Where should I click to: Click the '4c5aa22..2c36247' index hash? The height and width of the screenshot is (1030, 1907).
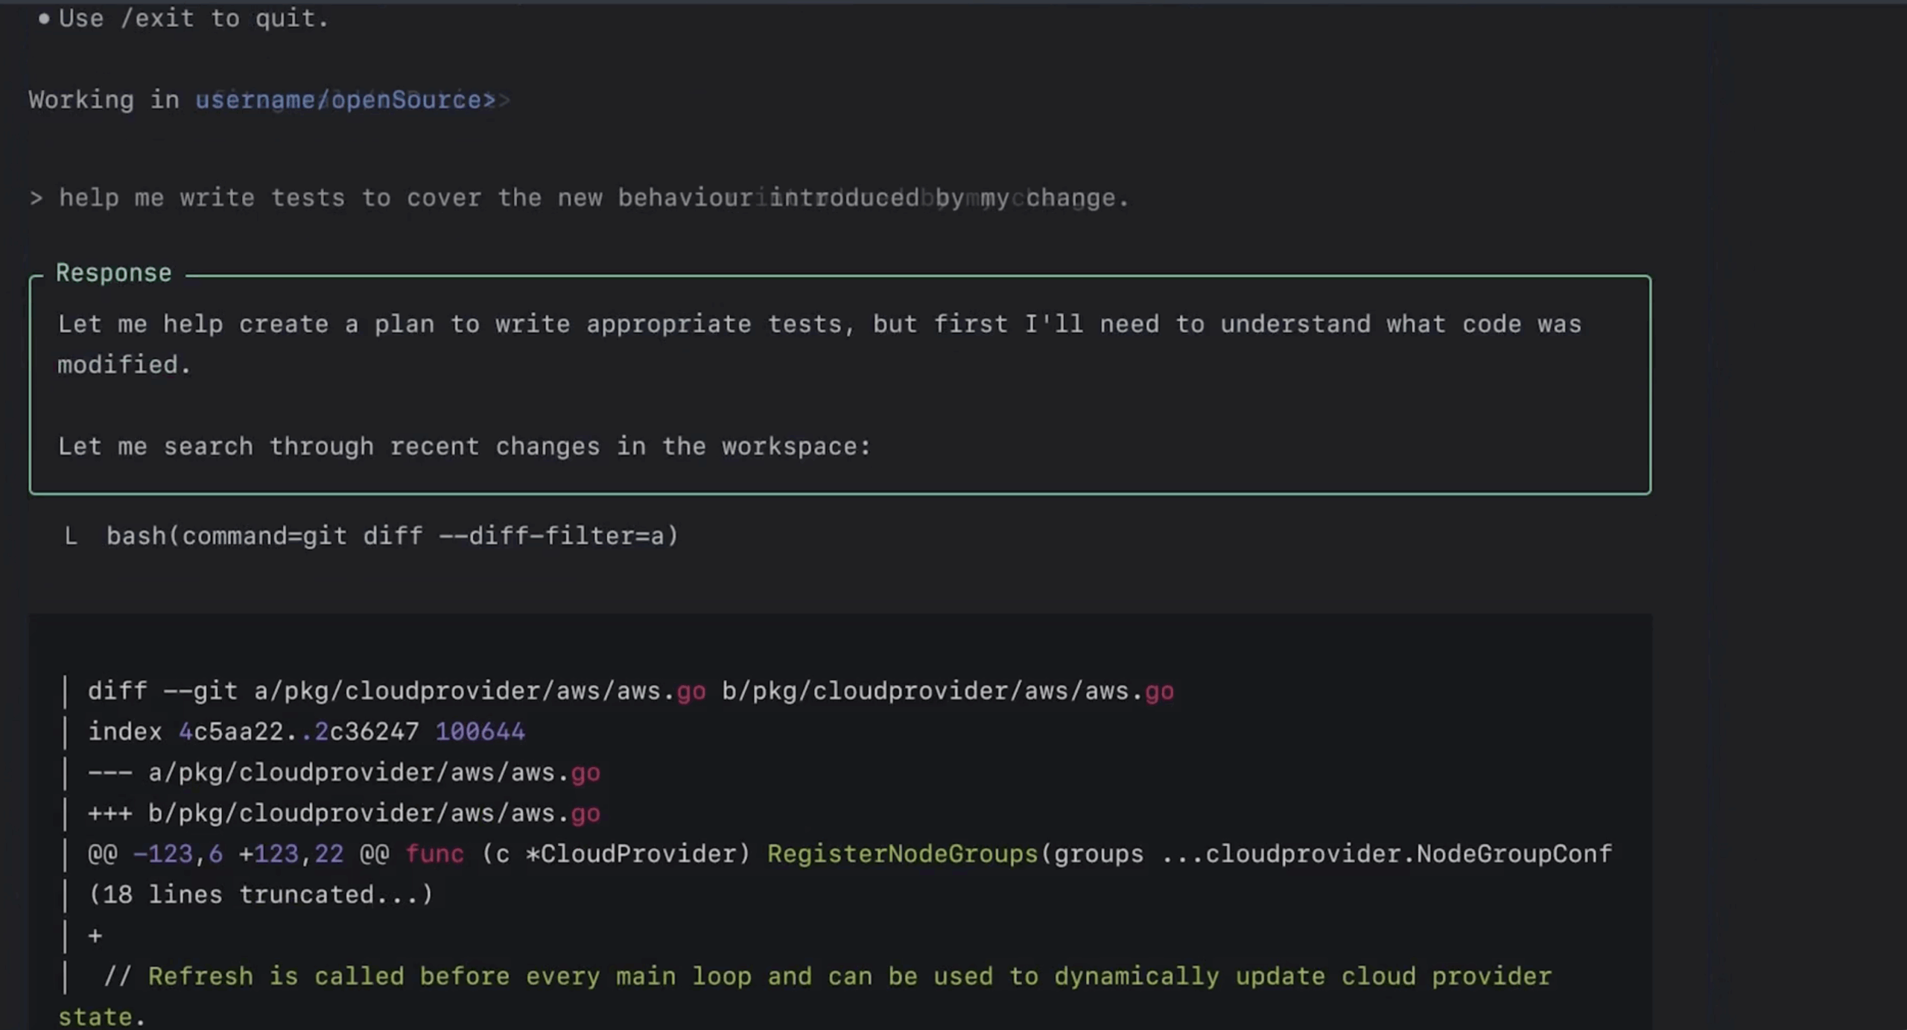click(298, 731)
